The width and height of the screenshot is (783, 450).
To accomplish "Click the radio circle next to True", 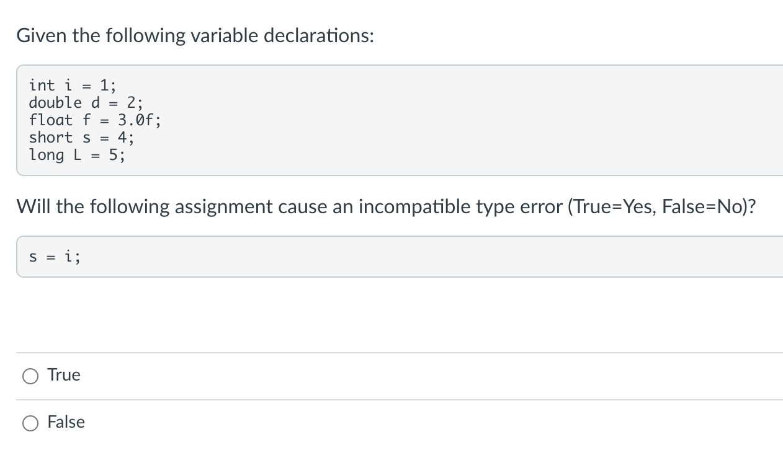I will click(x=30, y=376).
